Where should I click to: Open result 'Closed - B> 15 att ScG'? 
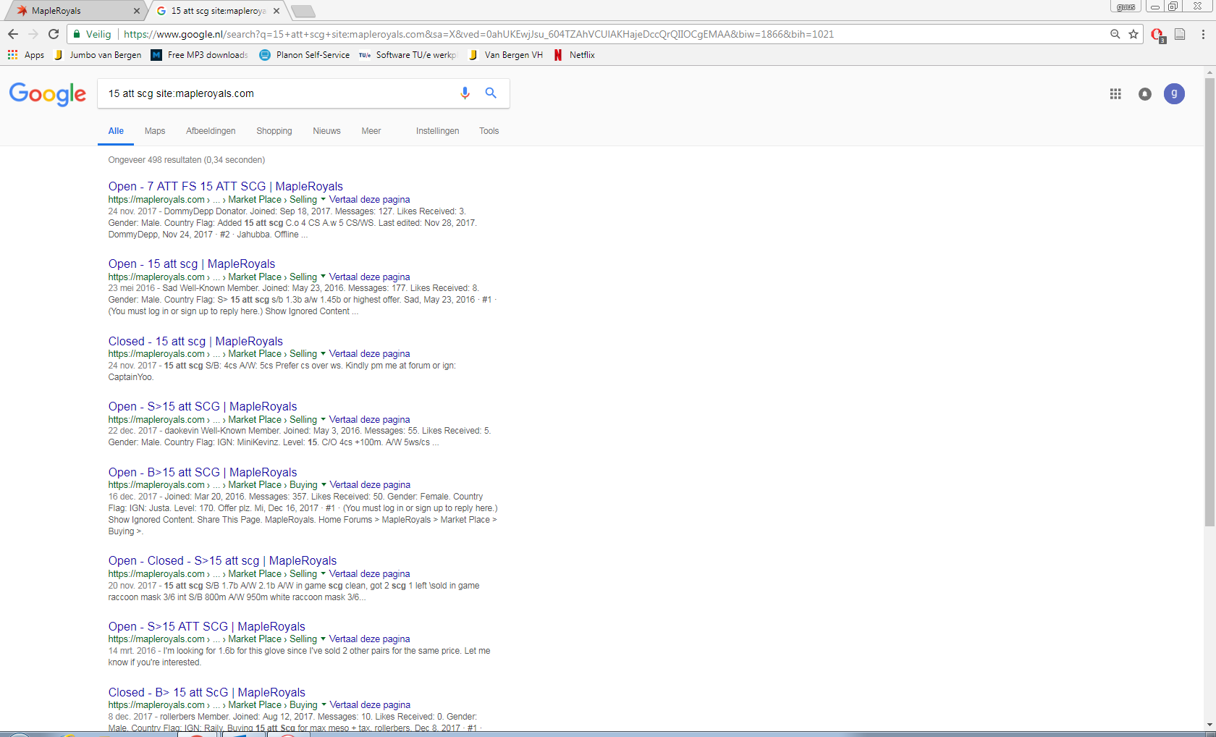click(x=207, y=693)
